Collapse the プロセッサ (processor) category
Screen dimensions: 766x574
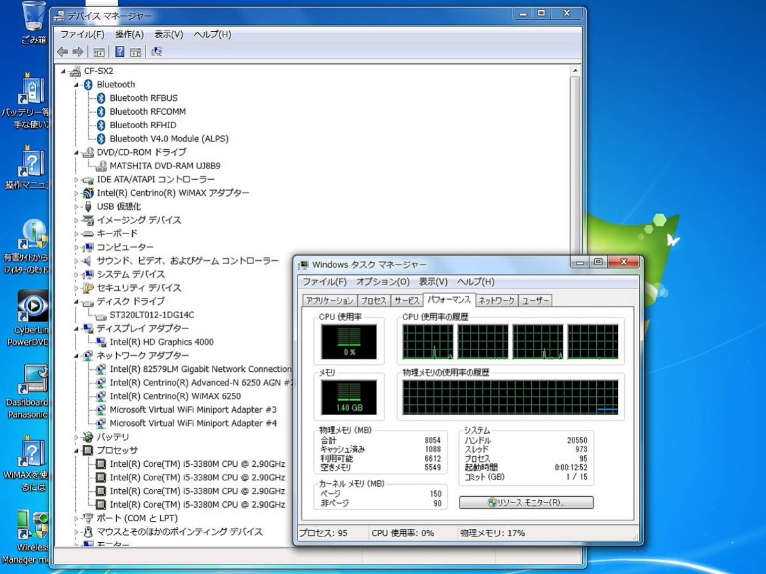tap(77, 450)
